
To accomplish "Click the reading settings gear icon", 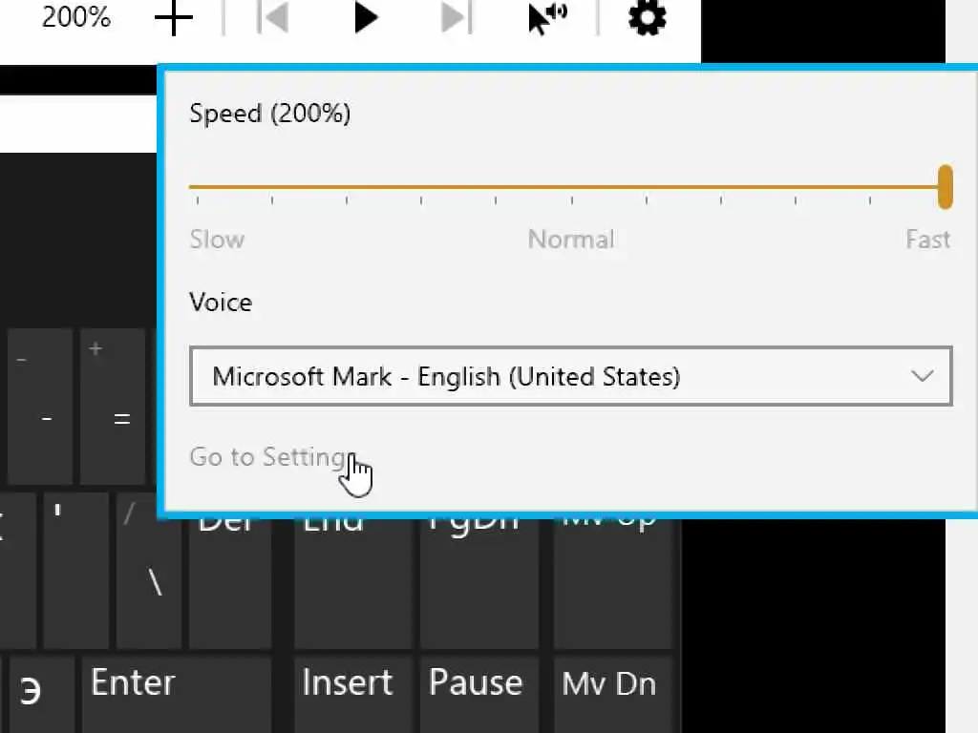I will coord(647,17).
